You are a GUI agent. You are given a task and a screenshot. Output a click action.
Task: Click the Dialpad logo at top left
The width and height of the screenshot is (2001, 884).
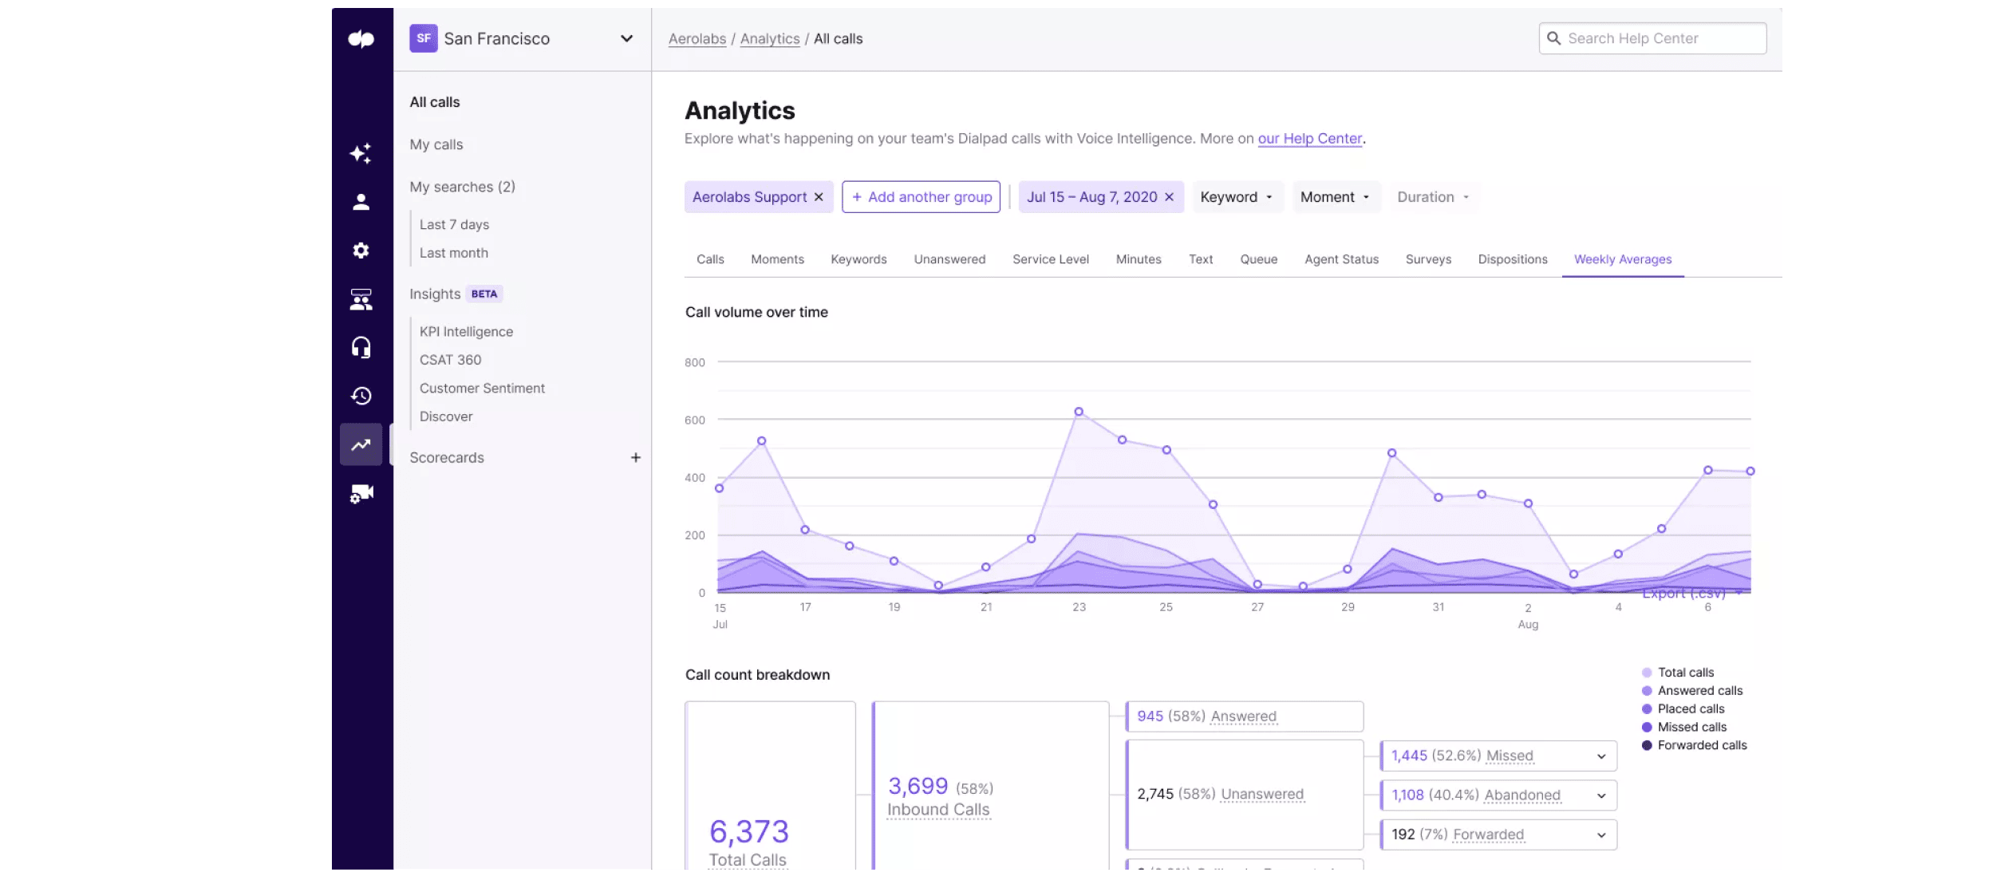[x=361, y=38]
